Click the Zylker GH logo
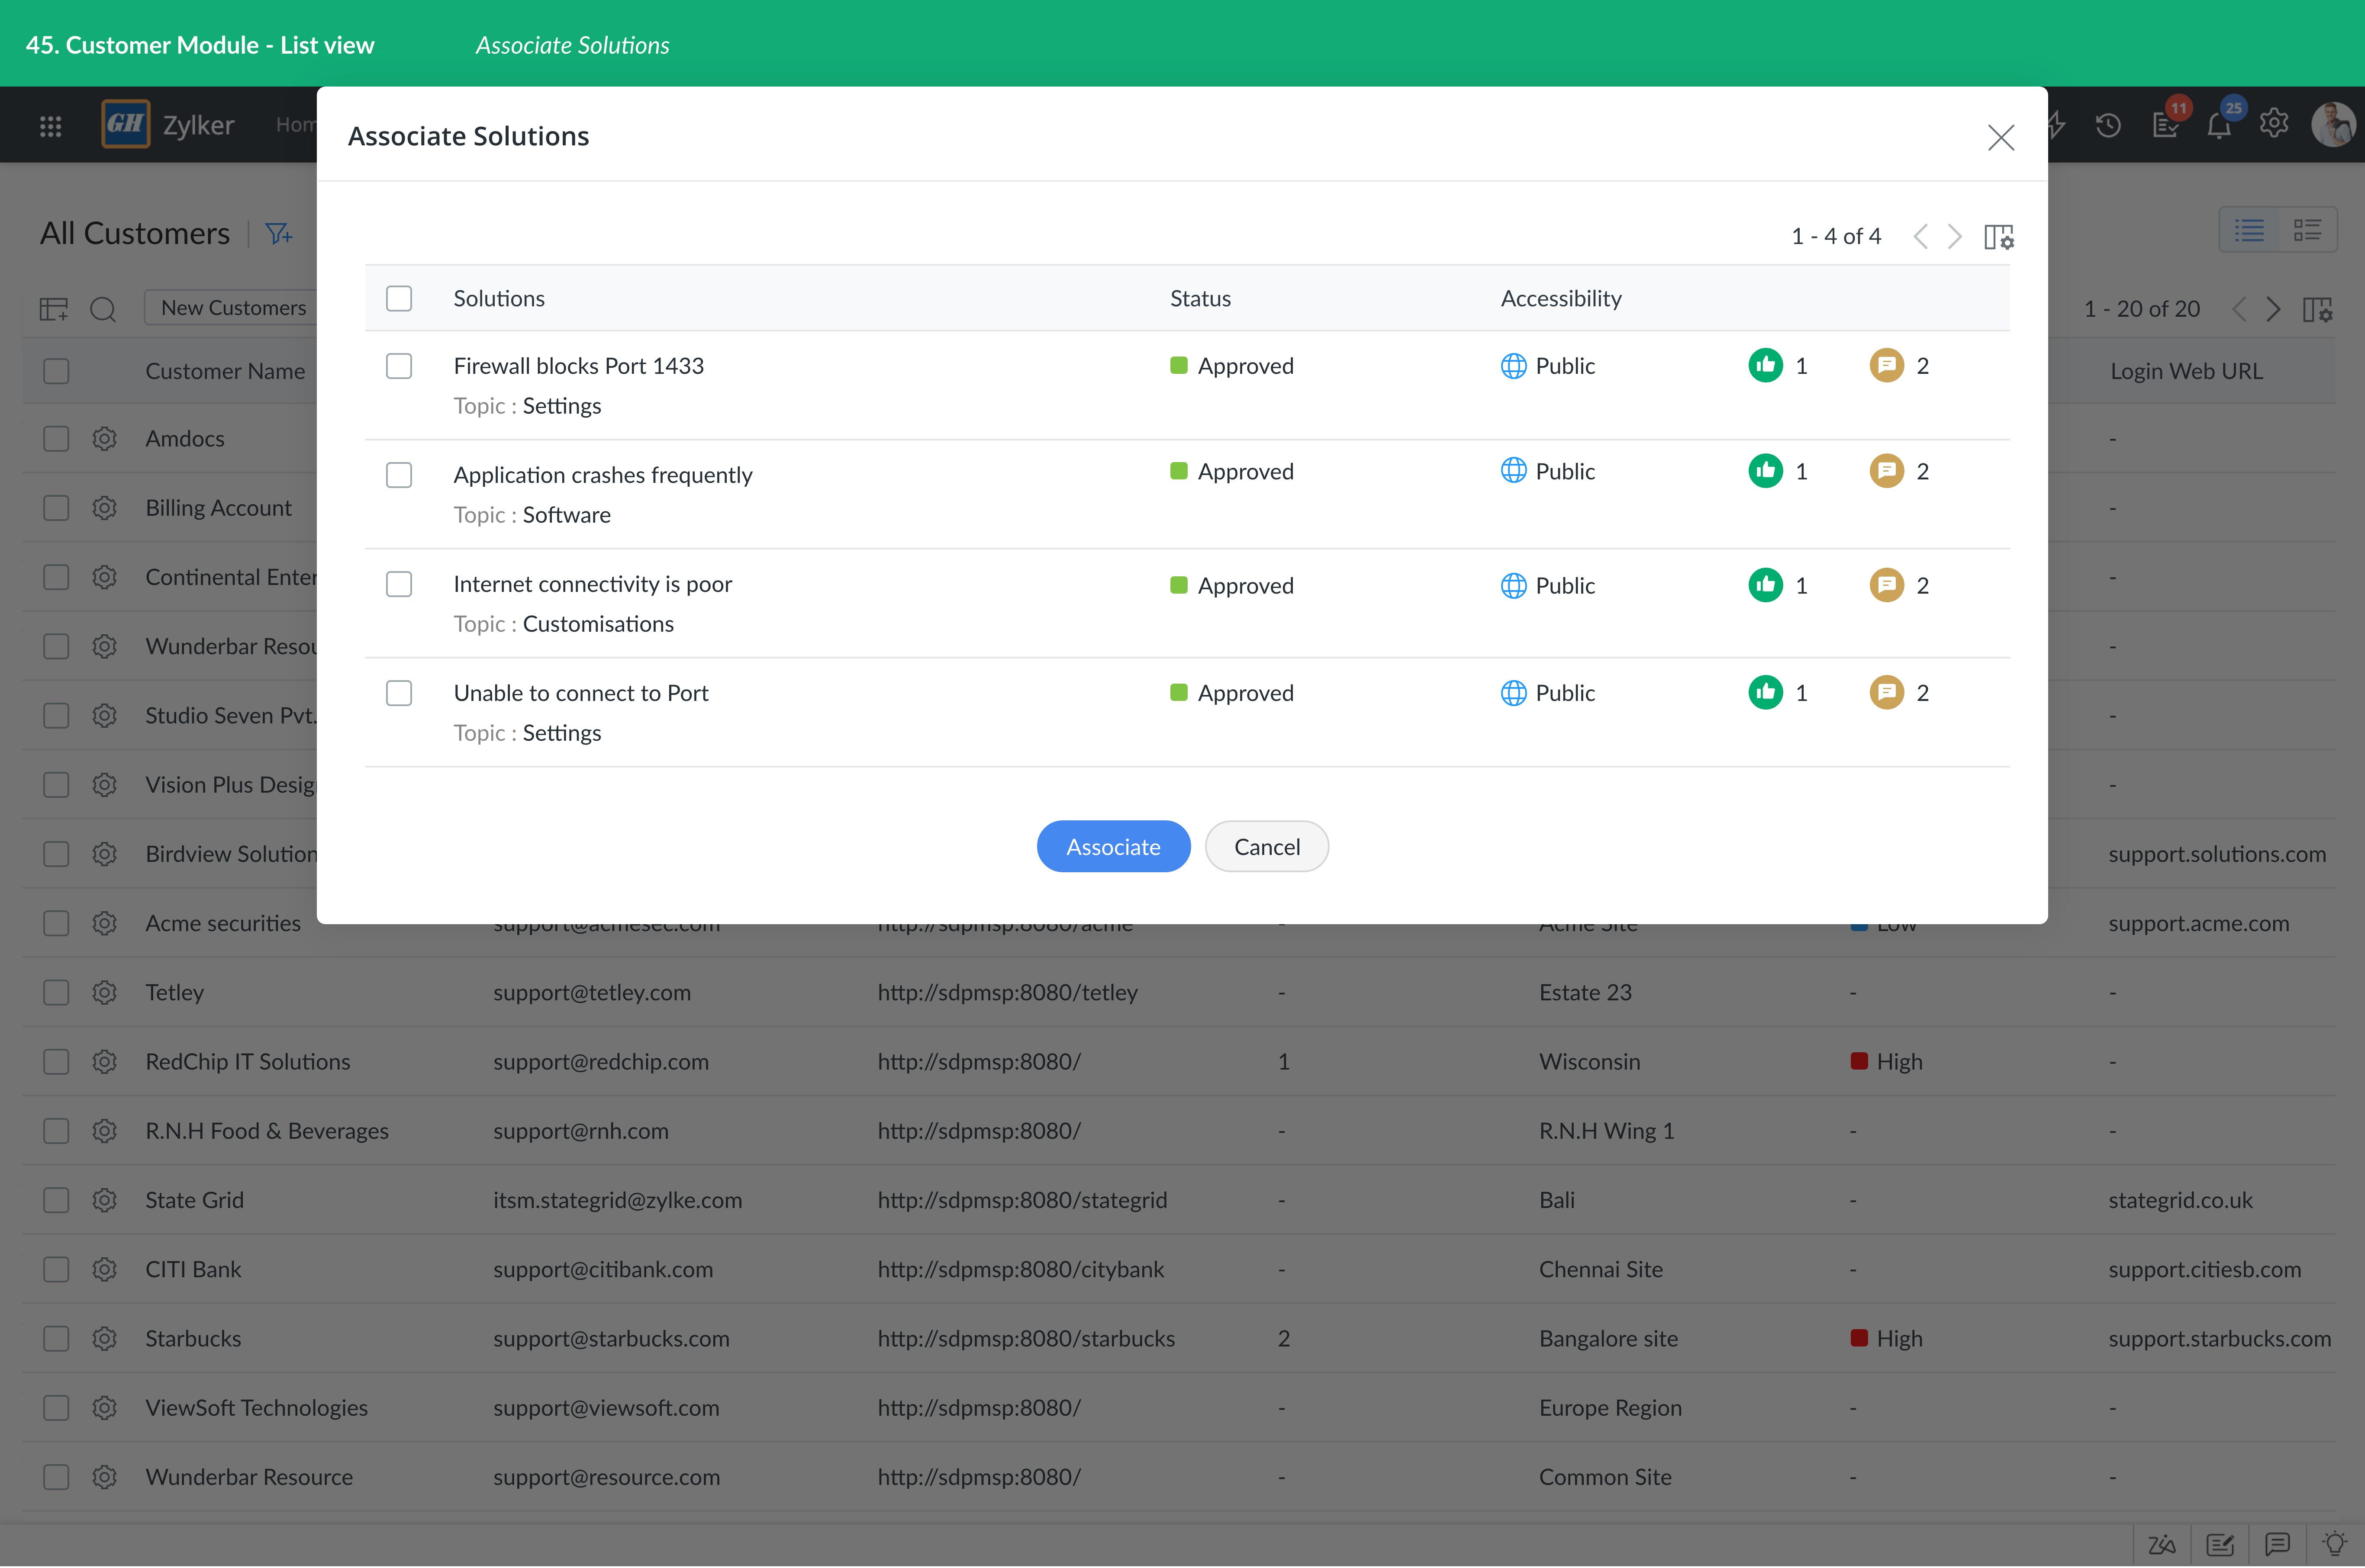Image resolution: width=2365 pixels, height=1568 pixels. [126, 124]
